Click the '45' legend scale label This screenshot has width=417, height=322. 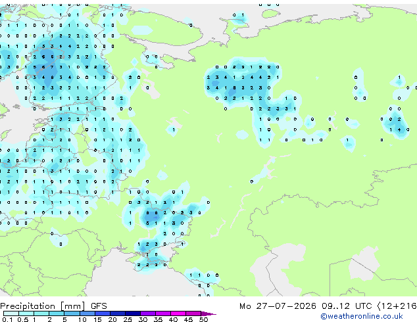click(x=188, y=319)
